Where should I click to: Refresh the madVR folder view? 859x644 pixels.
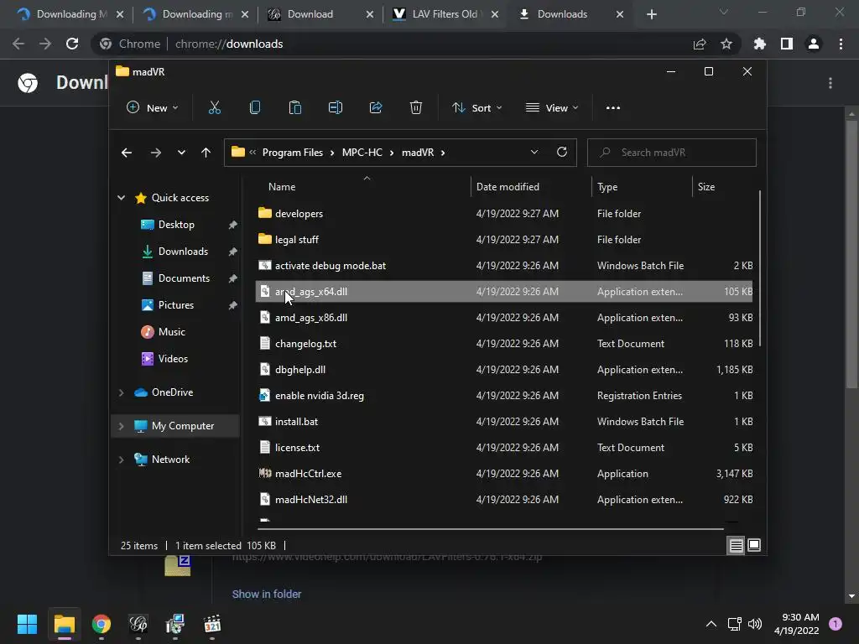(x=561, y=153)
